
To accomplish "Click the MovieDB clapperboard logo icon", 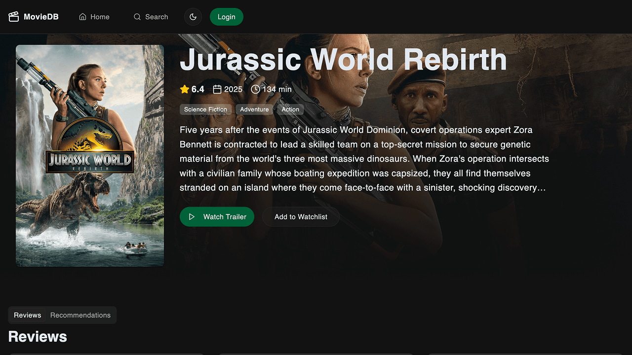I will click(14, 16).
